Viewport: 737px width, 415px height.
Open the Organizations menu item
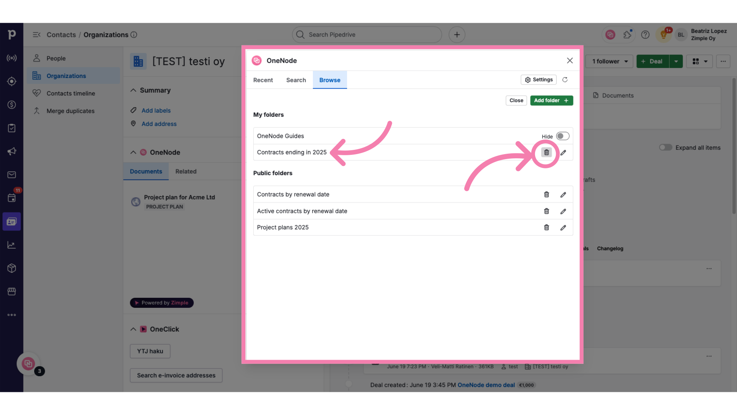[66, 76]
